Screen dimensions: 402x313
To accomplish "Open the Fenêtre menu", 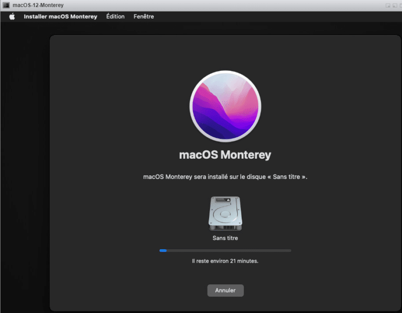I will pos(144,16).
